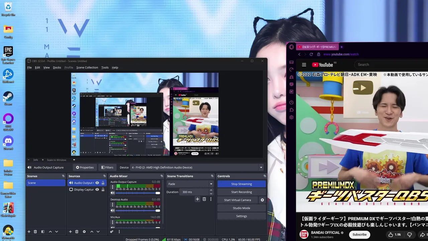Move source down in the Sources panel

point(98,232)
